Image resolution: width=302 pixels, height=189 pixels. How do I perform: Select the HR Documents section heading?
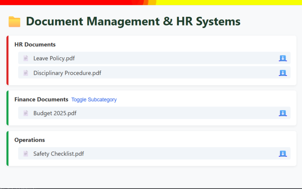click(35, 45)
